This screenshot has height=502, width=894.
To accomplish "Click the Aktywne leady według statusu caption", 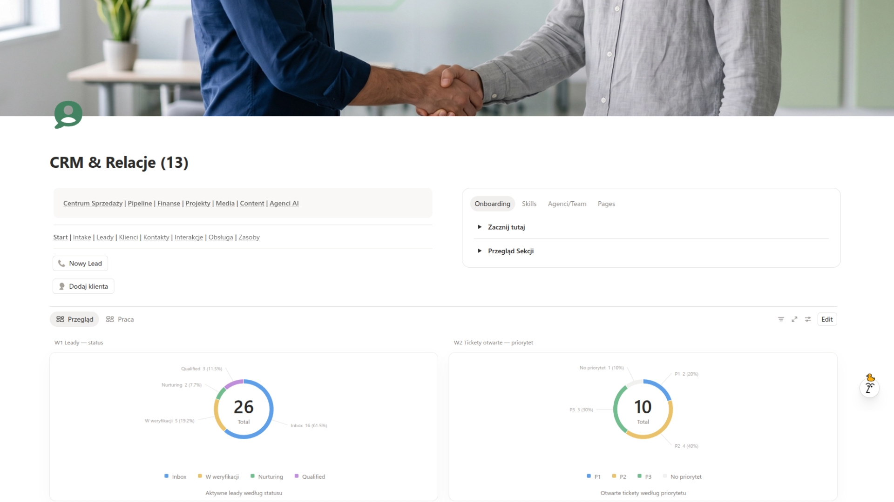I will (244, 493).
